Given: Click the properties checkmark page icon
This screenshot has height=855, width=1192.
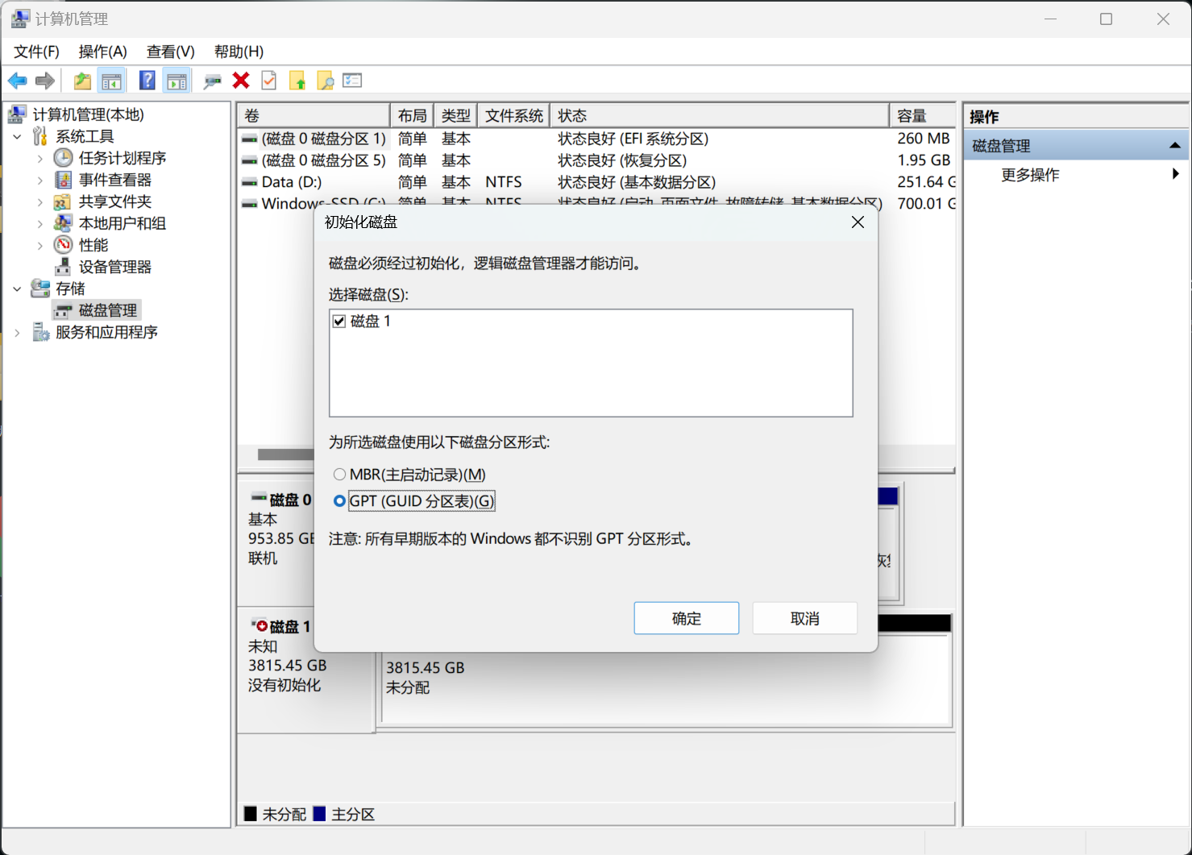Looking at the screenshot, I should [269, 81].
